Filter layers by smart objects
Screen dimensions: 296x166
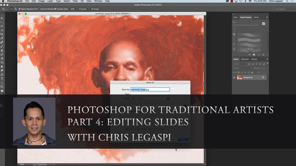pyautogui.click(x=264, y=64)
